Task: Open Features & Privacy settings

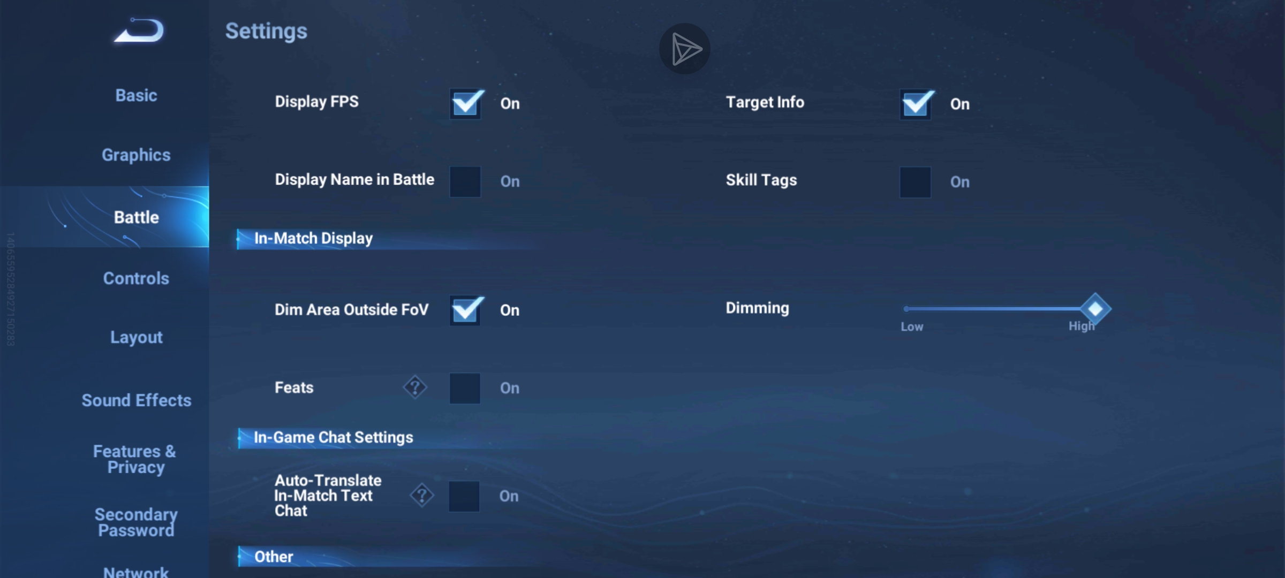Action: pyautogui.click(x=135, y=459)
